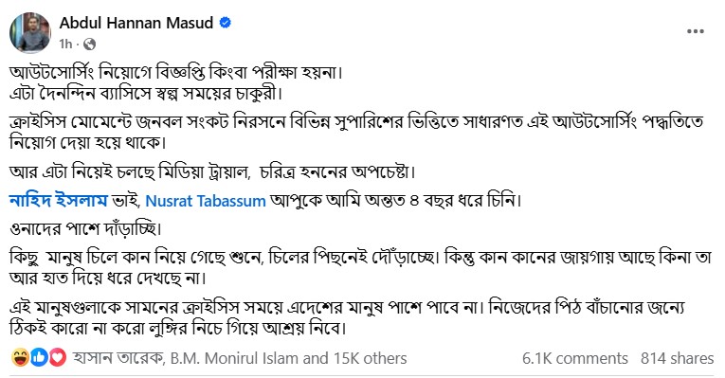This screenshot has width=725, height=378.
Task: Click the globe public-audience icon
Action: point(90,44)
